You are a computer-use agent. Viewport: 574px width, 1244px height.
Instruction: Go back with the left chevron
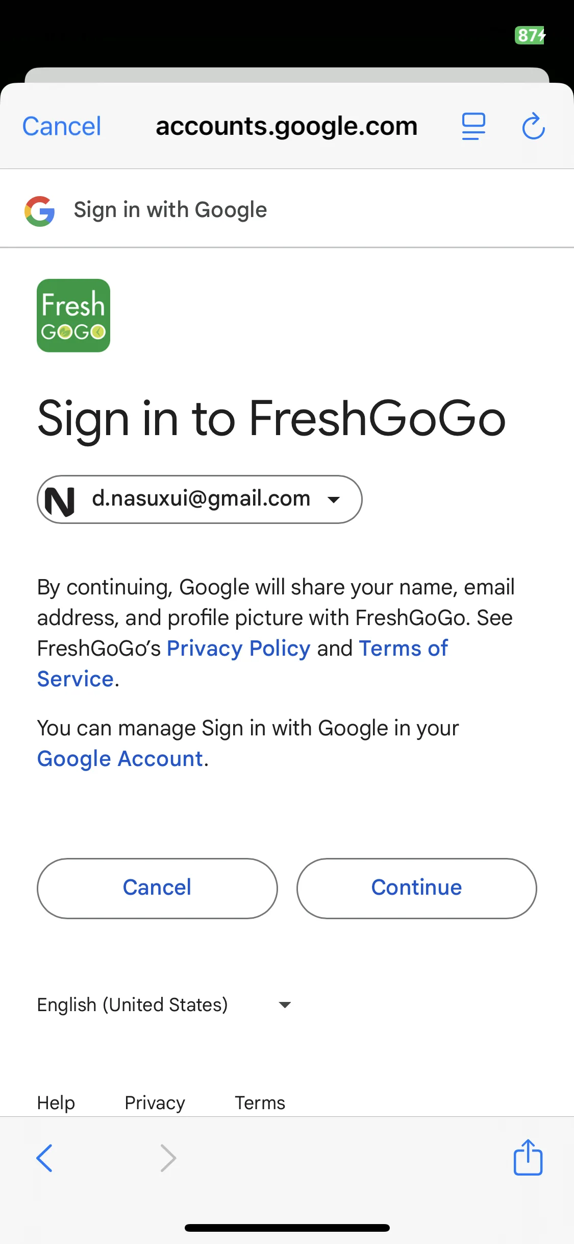click(x=44, y=1158)
